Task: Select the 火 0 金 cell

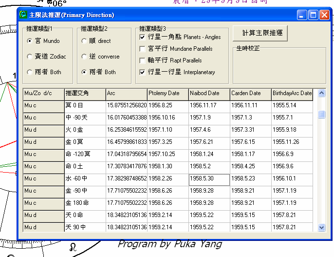Action: coord(85,131)
